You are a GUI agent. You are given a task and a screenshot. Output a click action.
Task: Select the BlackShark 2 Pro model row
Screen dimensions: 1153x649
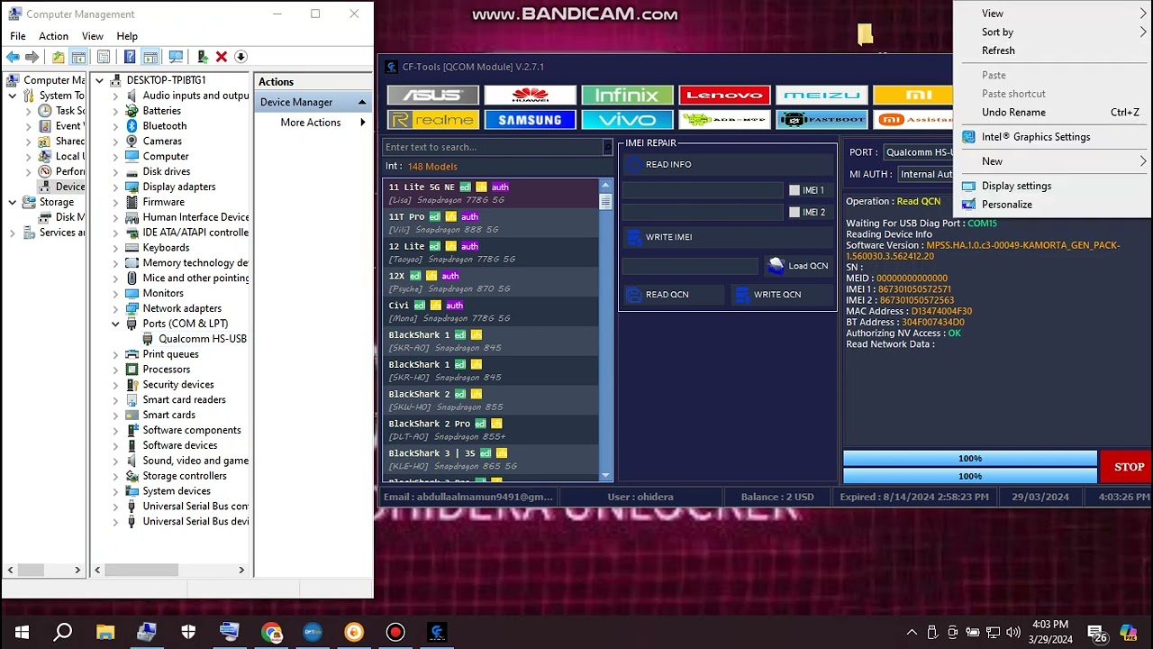point(491,430)
